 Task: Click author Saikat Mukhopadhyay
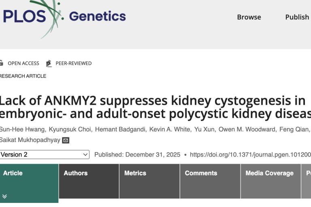(x=30, y=140)
